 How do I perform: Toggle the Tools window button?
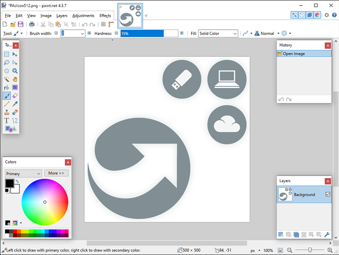294,15
